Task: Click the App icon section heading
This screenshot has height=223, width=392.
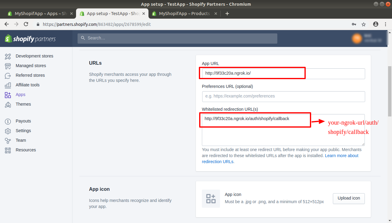Action: point(99,189)
